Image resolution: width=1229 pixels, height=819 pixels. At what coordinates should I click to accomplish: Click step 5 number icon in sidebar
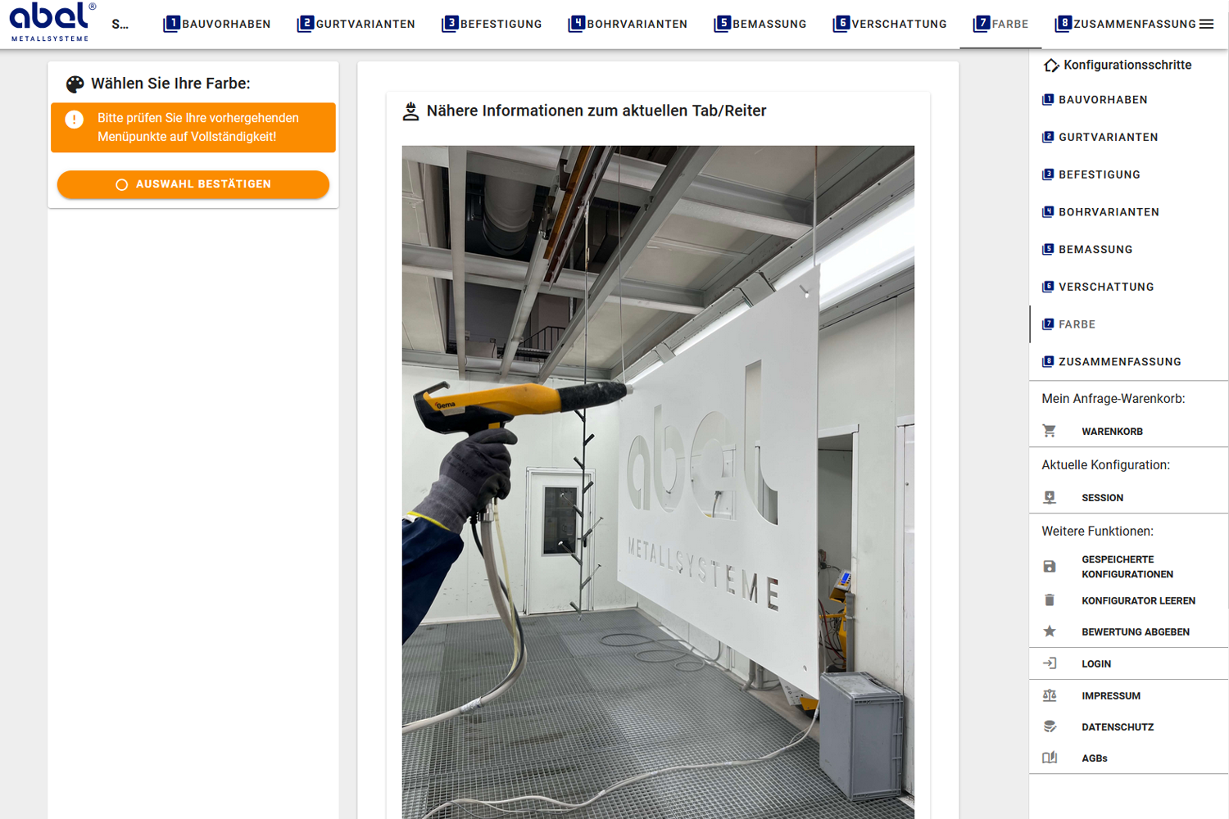[x=1048, y=249]
